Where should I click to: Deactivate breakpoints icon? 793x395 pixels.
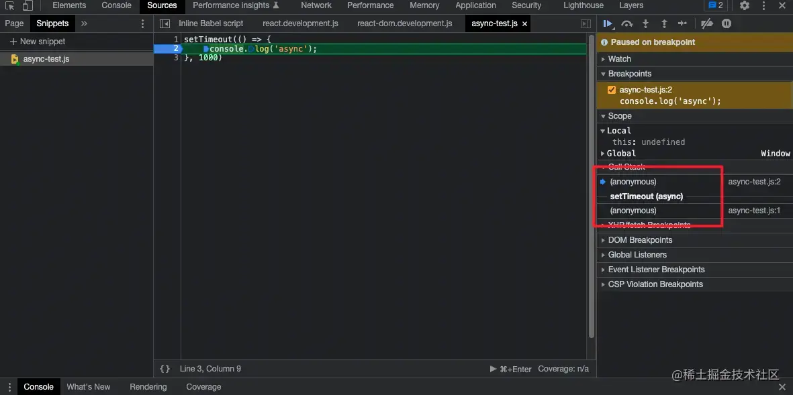point(707,23)
